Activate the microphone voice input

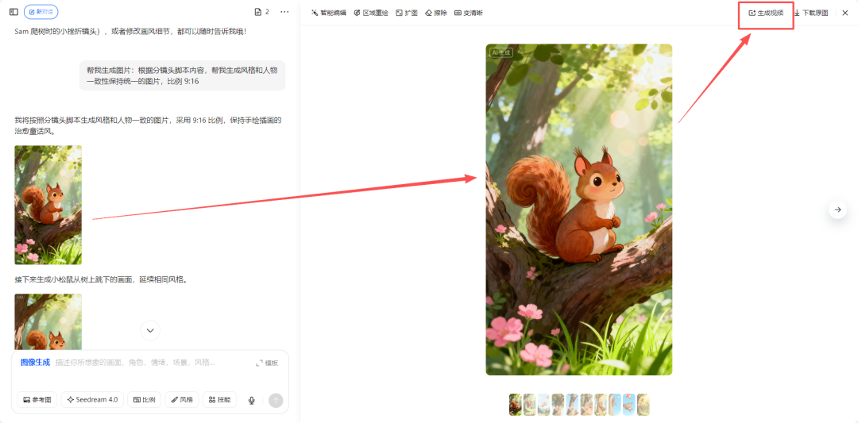tap(252, 401)
